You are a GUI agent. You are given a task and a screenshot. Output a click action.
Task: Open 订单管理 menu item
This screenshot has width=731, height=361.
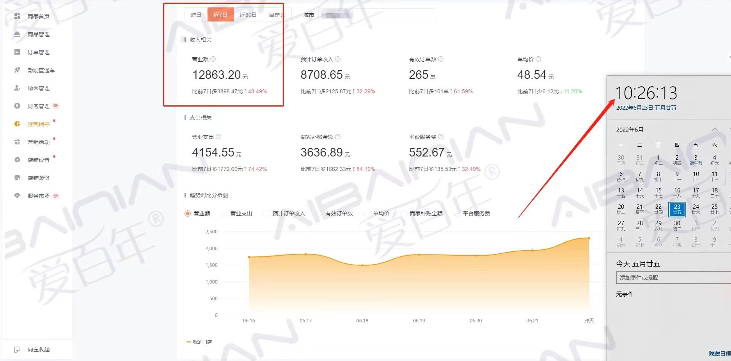click(39, 52)
